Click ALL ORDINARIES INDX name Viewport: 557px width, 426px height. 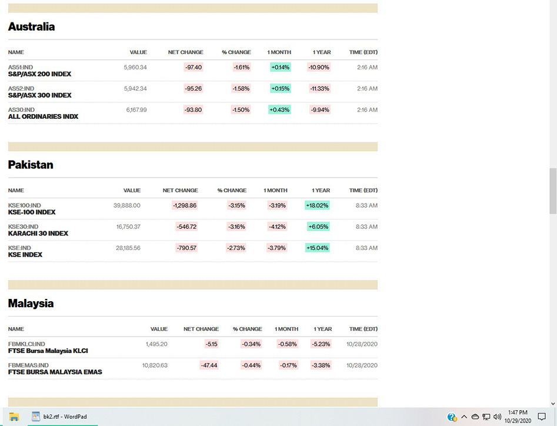click(44, 117)
